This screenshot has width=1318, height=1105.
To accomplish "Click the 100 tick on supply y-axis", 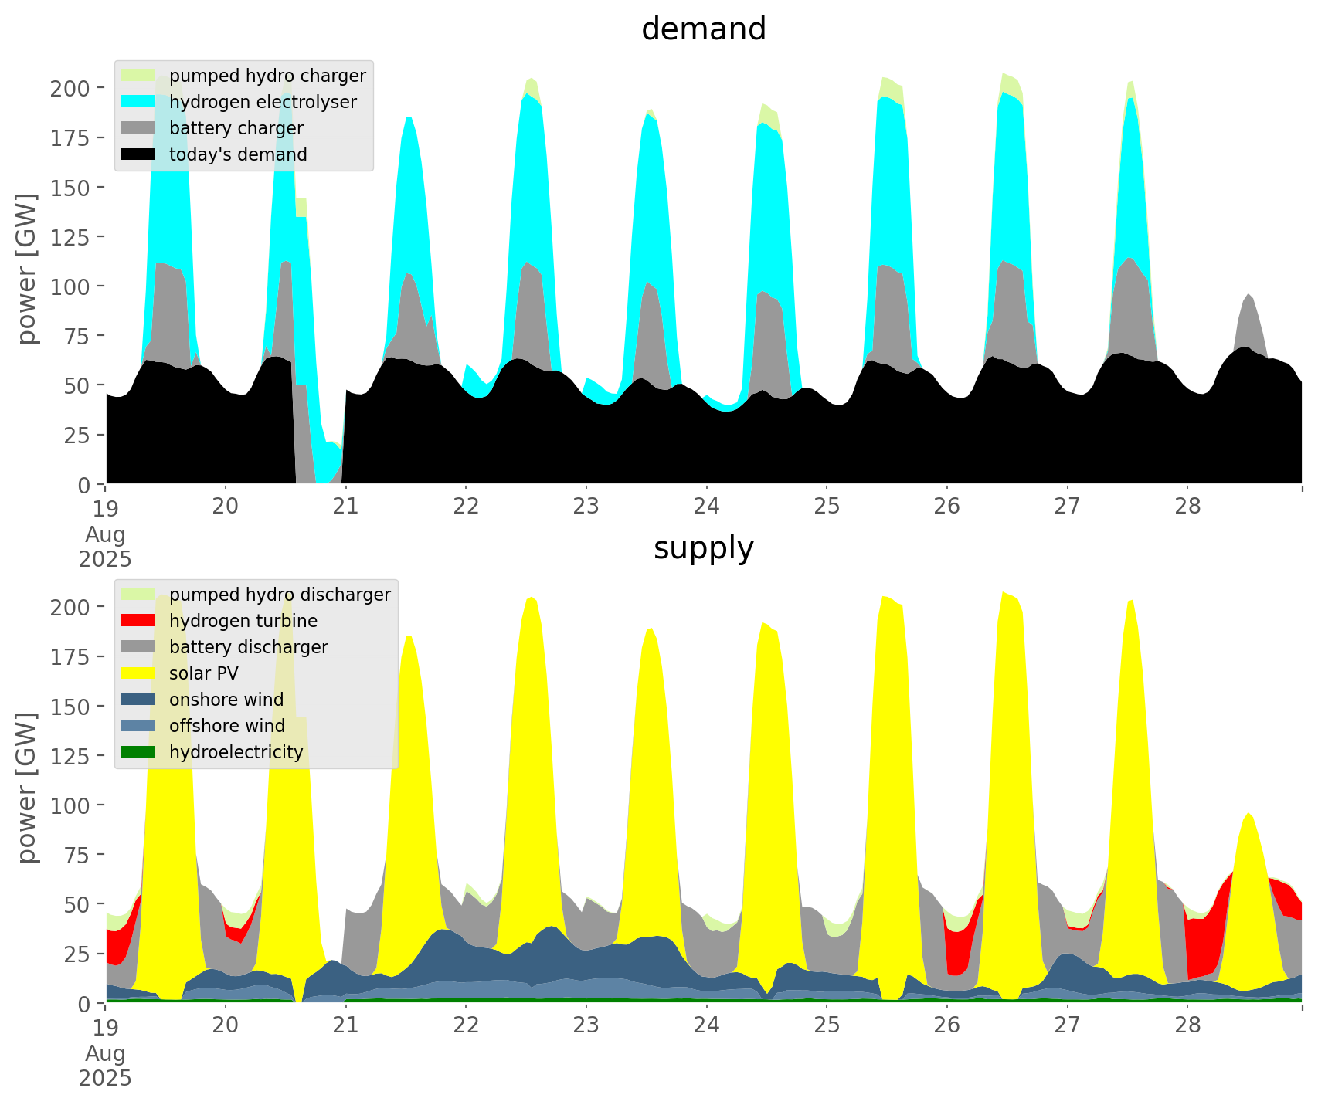I will 70,805.
